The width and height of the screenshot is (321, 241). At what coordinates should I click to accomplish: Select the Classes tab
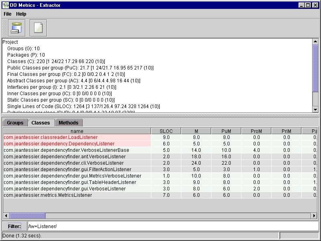(x=41, y=123)
